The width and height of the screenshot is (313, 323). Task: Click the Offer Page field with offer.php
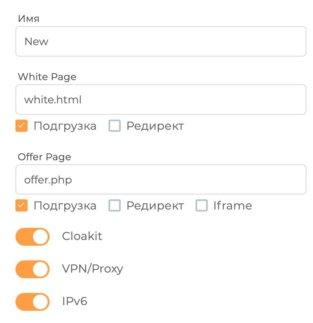coord(161,179)
